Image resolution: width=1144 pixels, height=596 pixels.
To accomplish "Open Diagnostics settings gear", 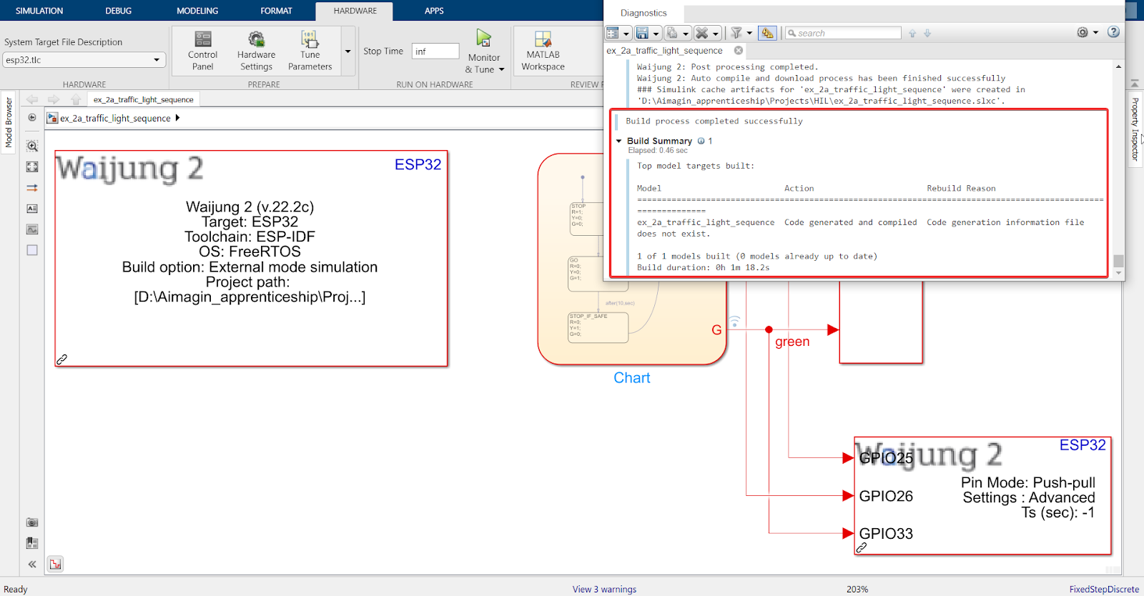I will (1083, 32).
